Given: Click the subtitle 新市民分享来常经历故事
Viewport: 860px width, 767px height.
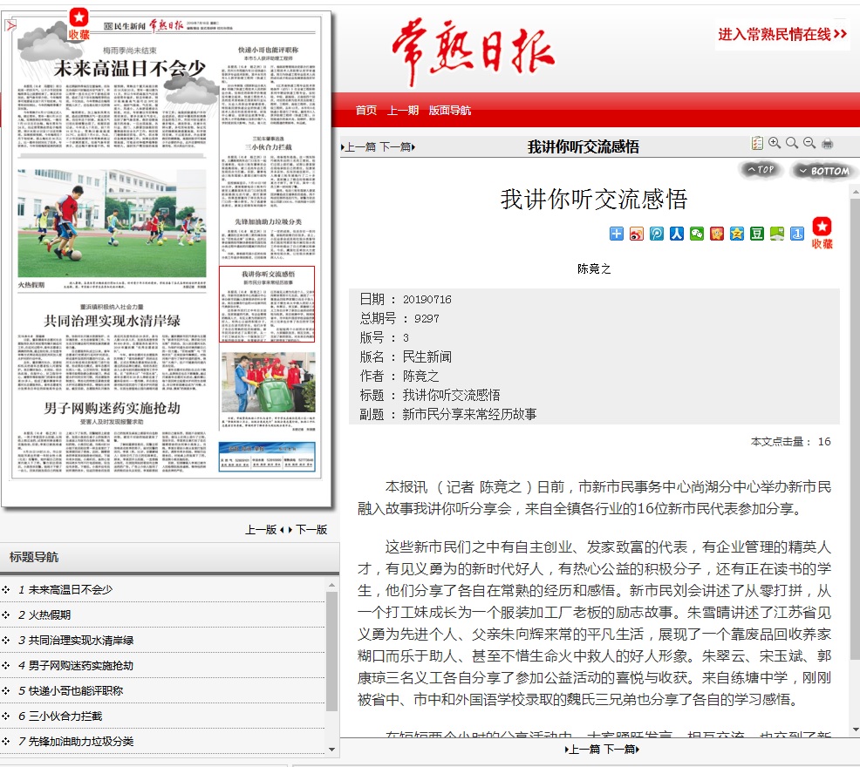Looking at the screenshot, I should coord(469,415).
